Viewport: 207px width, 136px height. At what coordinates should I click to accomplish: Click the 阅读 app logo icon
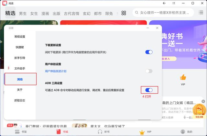click(5, 3)
